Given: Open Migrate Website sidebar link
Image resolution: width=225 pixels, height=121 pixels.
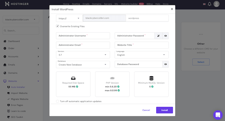Looking at the screenshot, I should [20, 99].
